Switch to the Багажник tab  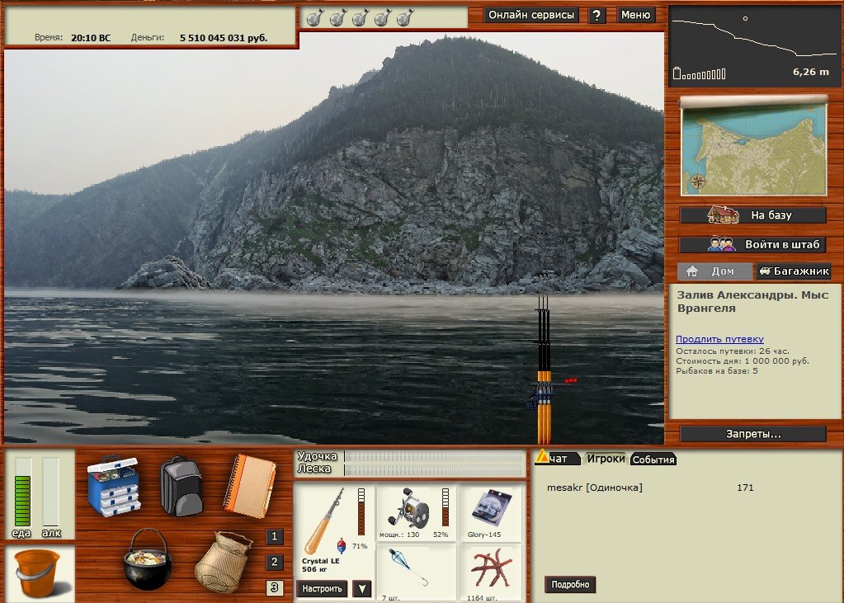(793, 271)
